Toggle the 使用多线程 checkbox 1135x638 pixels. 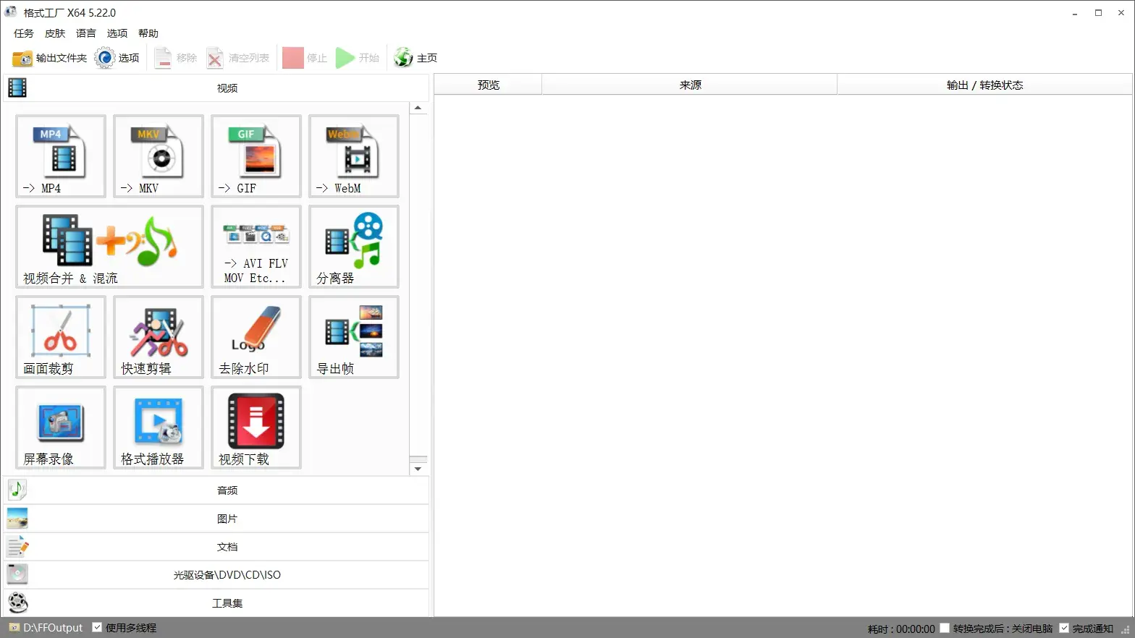coord(97,627)
